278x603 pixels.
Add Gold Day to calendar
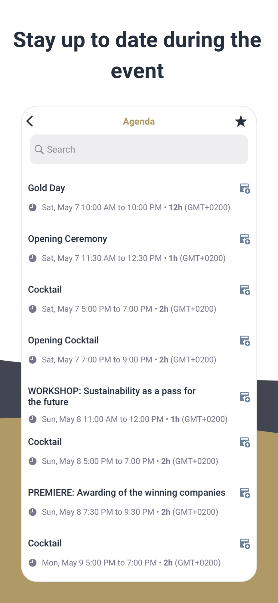click(x=245, y=188)
